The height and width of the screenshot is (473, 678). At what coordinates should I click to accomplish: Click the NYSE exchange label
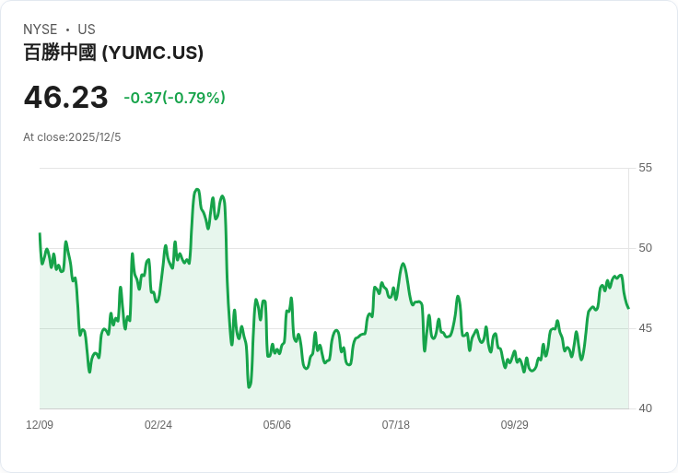(x=41, y=30)
